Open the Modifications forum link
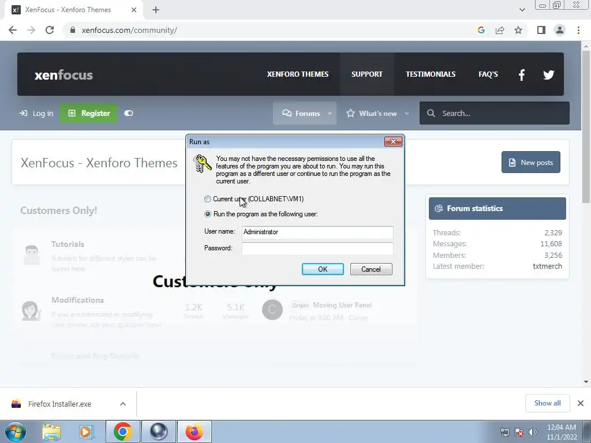The image size is (591, 443). click(78, 300)
